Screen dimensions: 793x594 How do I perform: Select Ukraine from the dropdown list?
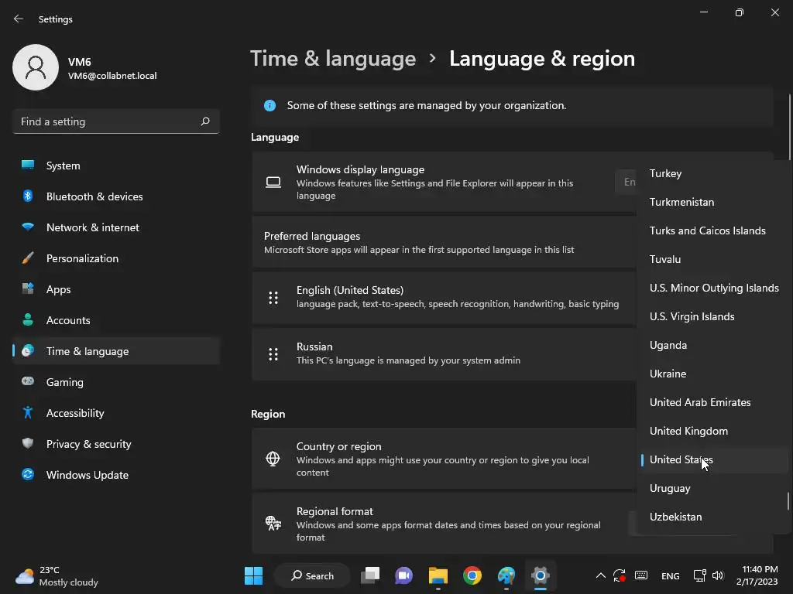click(x=712, y=374)
